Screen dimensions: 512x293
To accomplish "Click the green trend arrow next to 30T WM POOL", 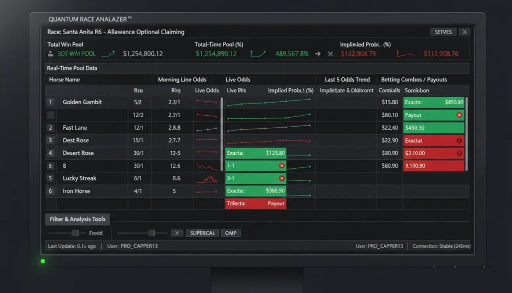I will [x=108, y=54].
